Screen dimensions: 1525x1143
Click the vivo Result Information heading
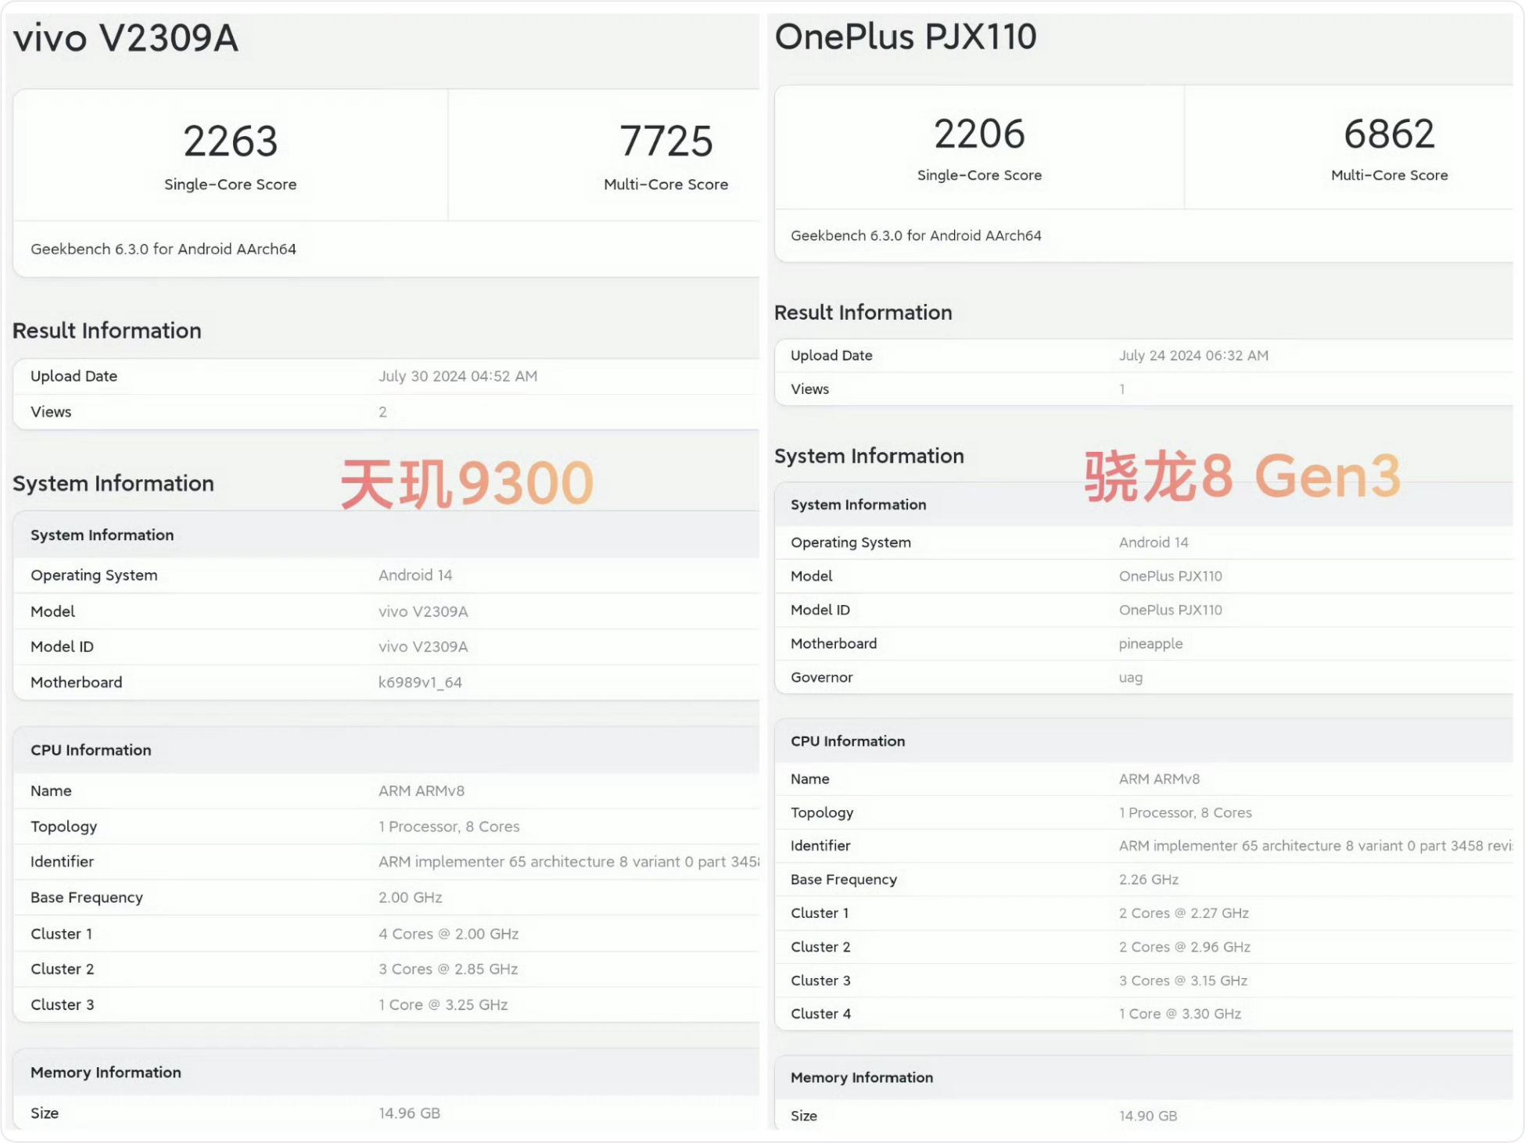tap(107, 331)
